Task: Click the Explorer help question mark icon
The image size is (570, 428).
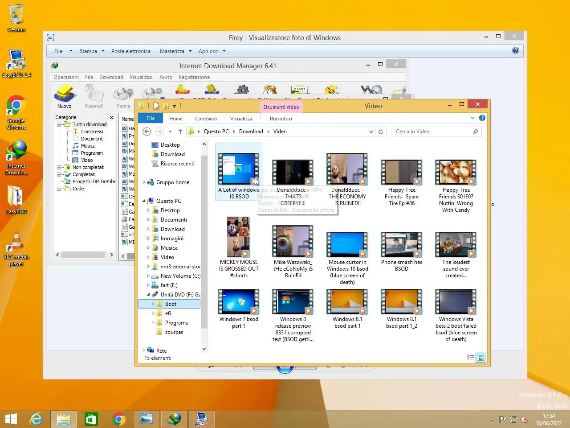Action: coord(482,118)
